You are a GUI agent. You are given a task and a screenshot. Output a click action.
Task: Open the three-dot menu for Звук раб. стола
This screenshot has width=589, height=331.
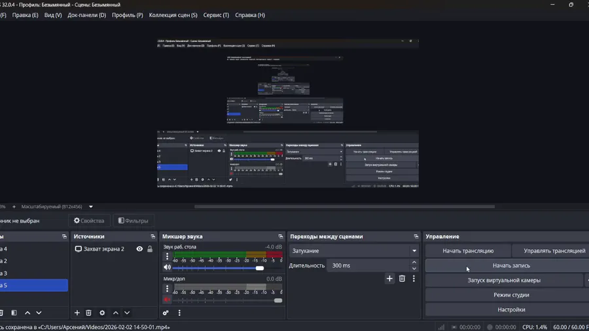pyautogui.click(x=167, y=256)
